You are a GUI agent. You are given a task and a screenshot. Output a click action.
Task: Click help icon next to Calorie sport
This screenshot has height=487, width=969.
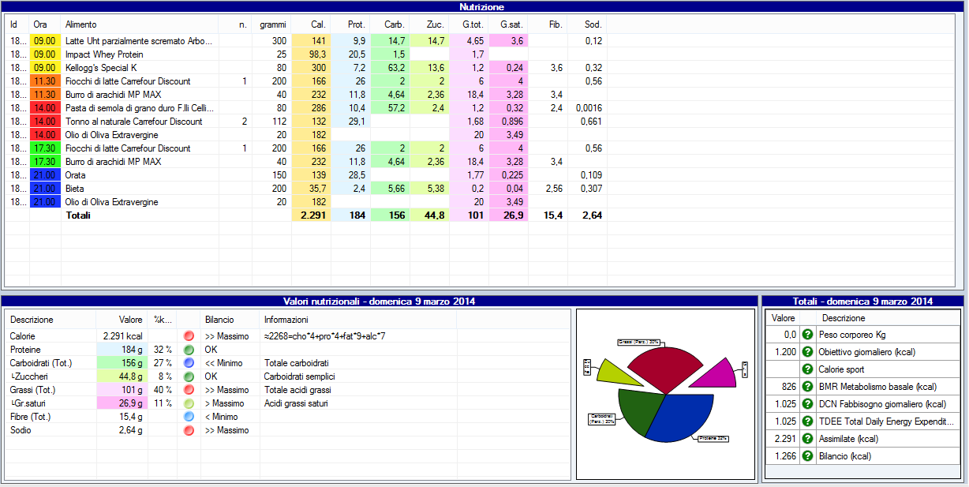point(807,369)
